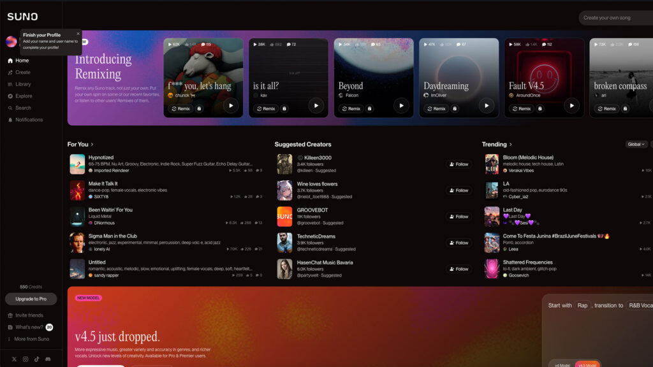
Task: Click the Create your own song field
Action: coord(616,18)
